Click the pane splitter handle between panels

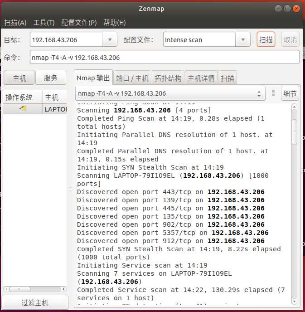tap(70, 189)
